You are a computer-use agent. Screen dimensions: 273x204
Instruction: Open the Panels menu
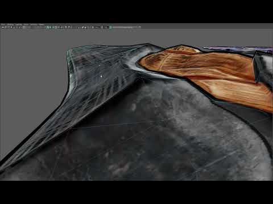pos(42,24)
